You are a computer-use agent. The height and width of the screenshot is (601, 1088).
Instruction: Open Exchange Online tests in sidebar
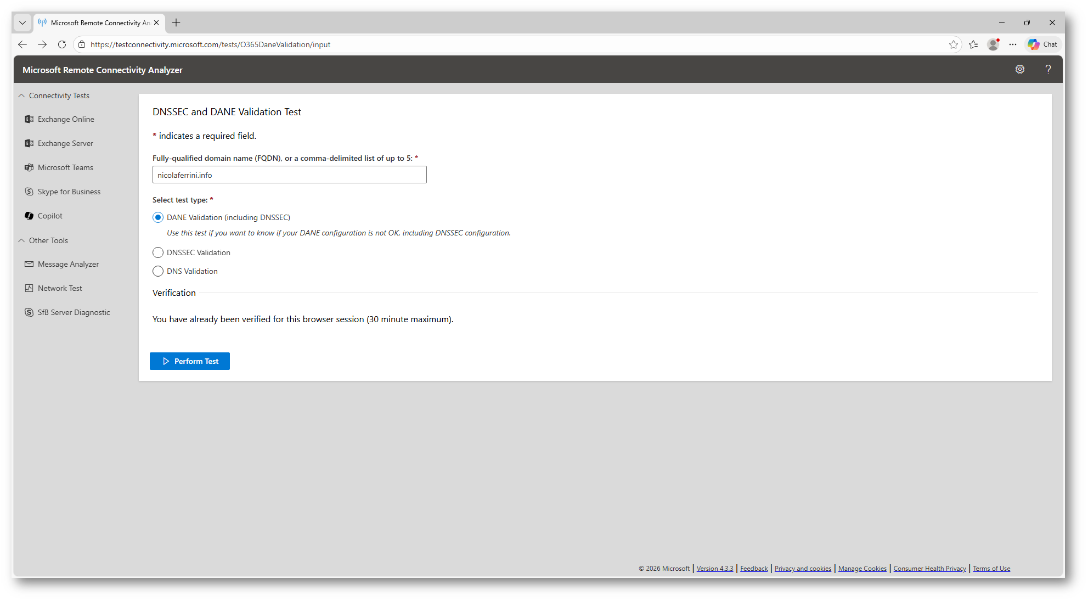[x=65, y=119]
